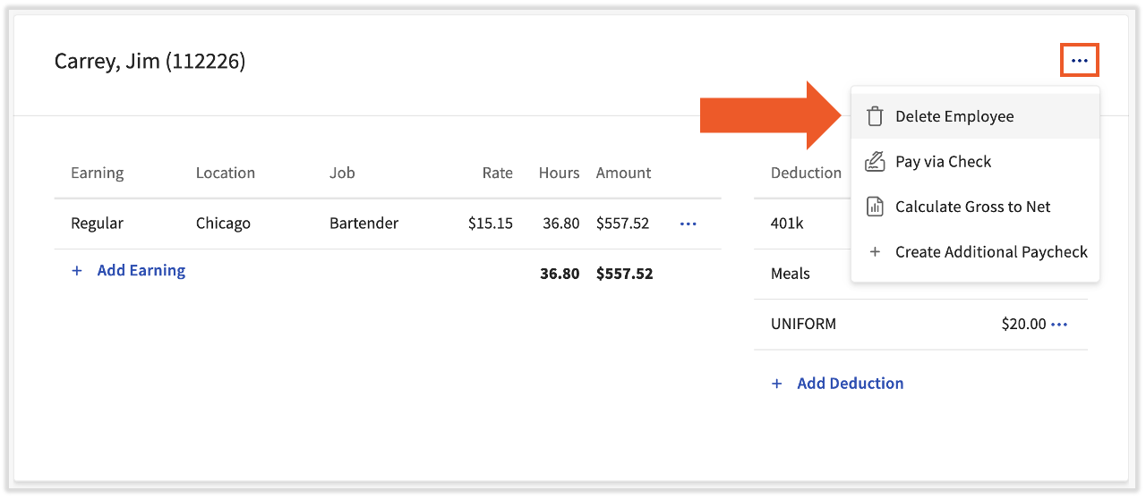
Task: Click the plus icon next to Add Deduction
Action: (777, 384)
